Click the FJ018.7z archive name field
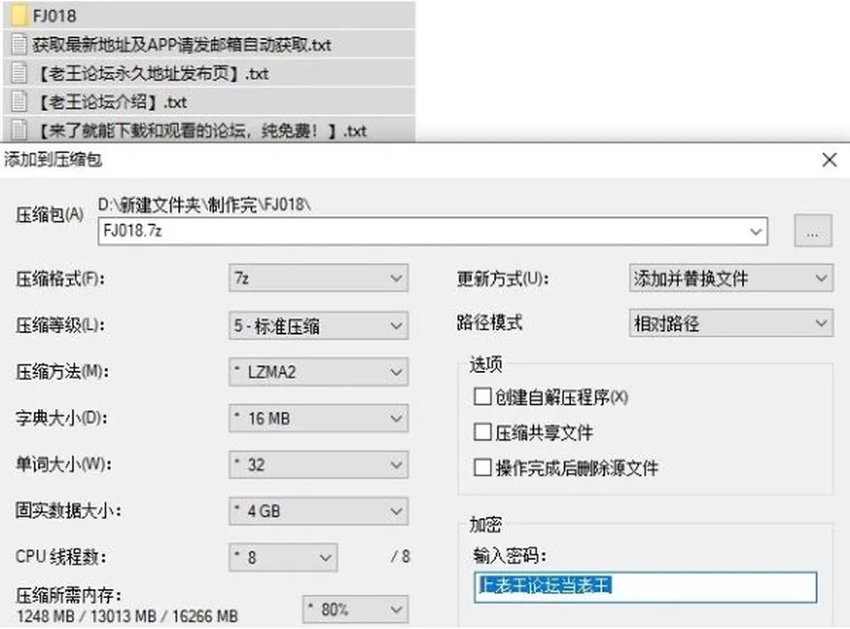The width and height of the screenshot is (850, 629). pyautogui.click(x=433, y=231)
